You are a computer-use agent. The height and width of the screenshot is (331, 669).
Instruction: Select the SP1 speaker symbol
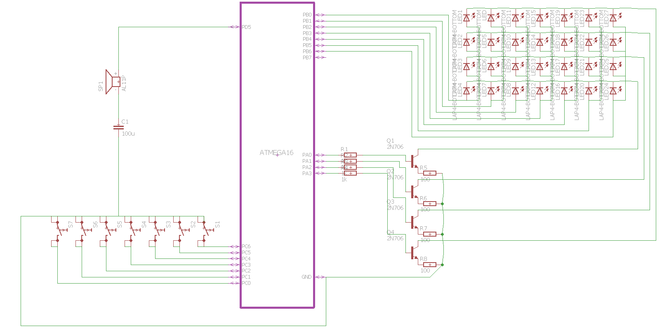click(x=113, y=82)
